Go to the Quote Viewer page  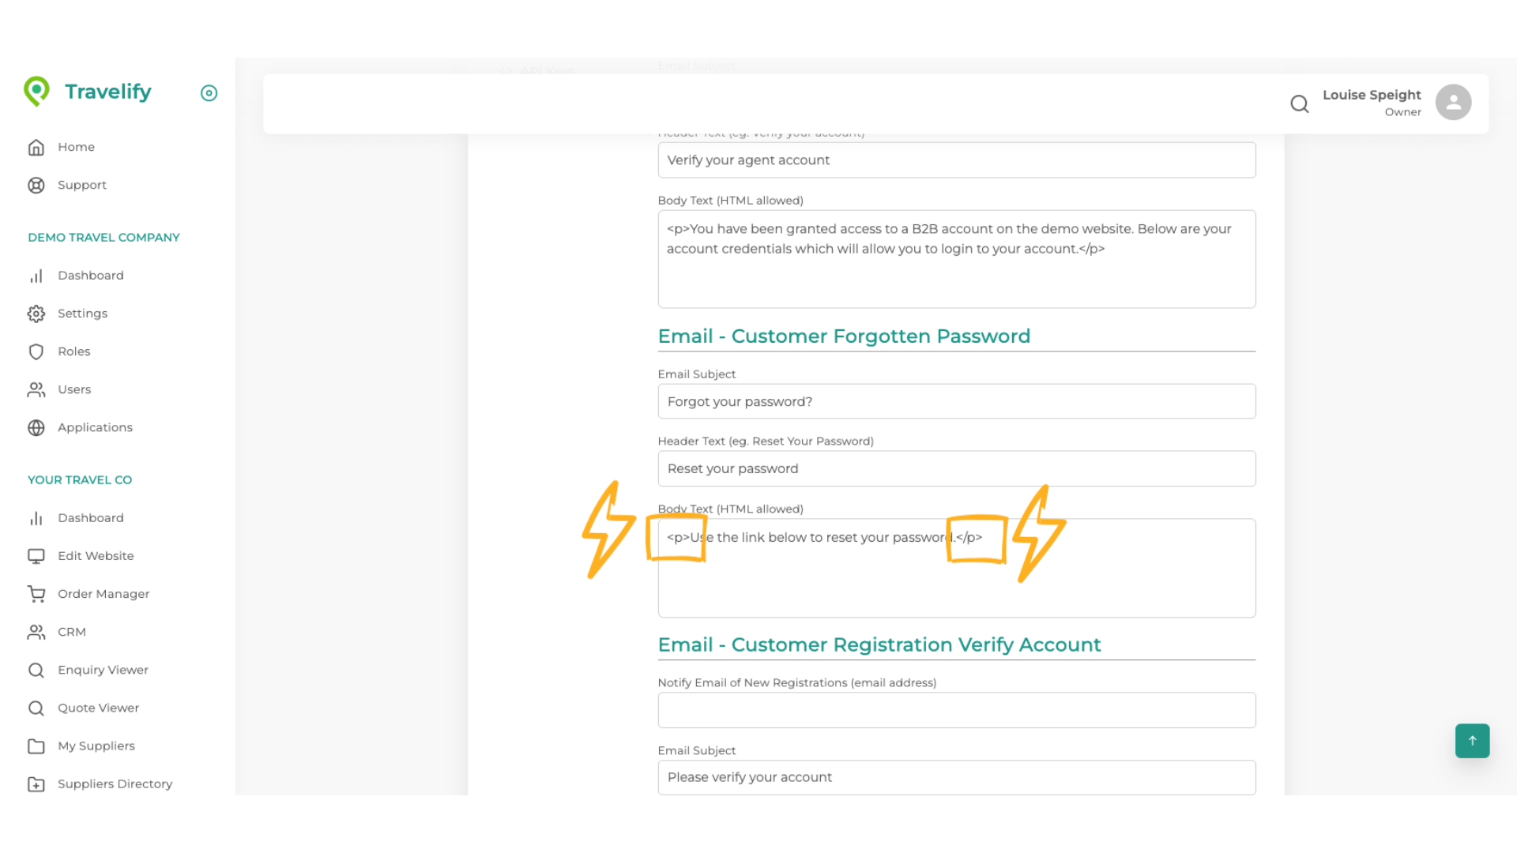pos(98,708)
